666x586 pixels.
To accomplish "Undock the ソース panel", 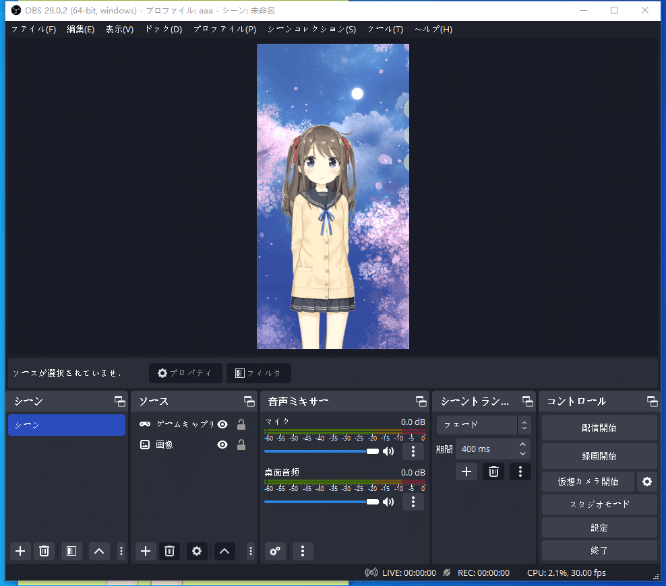I will click(x=249, y=401).
